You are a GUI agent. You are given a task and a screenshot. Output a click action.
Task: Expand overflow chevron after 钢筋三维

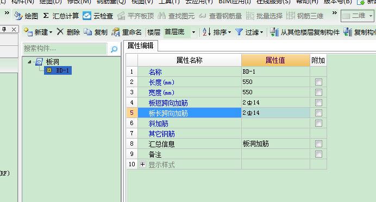(334, 12)
